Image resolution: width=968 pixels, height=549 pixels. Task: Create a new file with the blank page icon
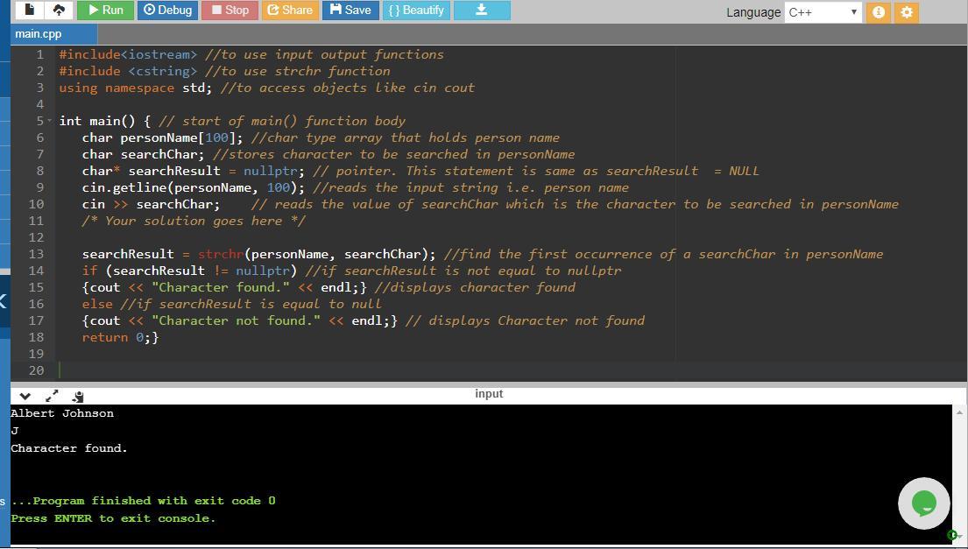[x=30, y=11]
